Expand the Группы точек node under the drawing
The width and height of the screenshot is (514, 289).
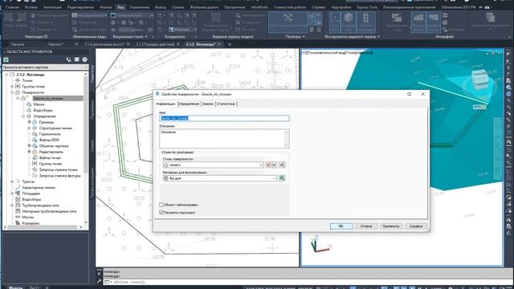[12, 87]
